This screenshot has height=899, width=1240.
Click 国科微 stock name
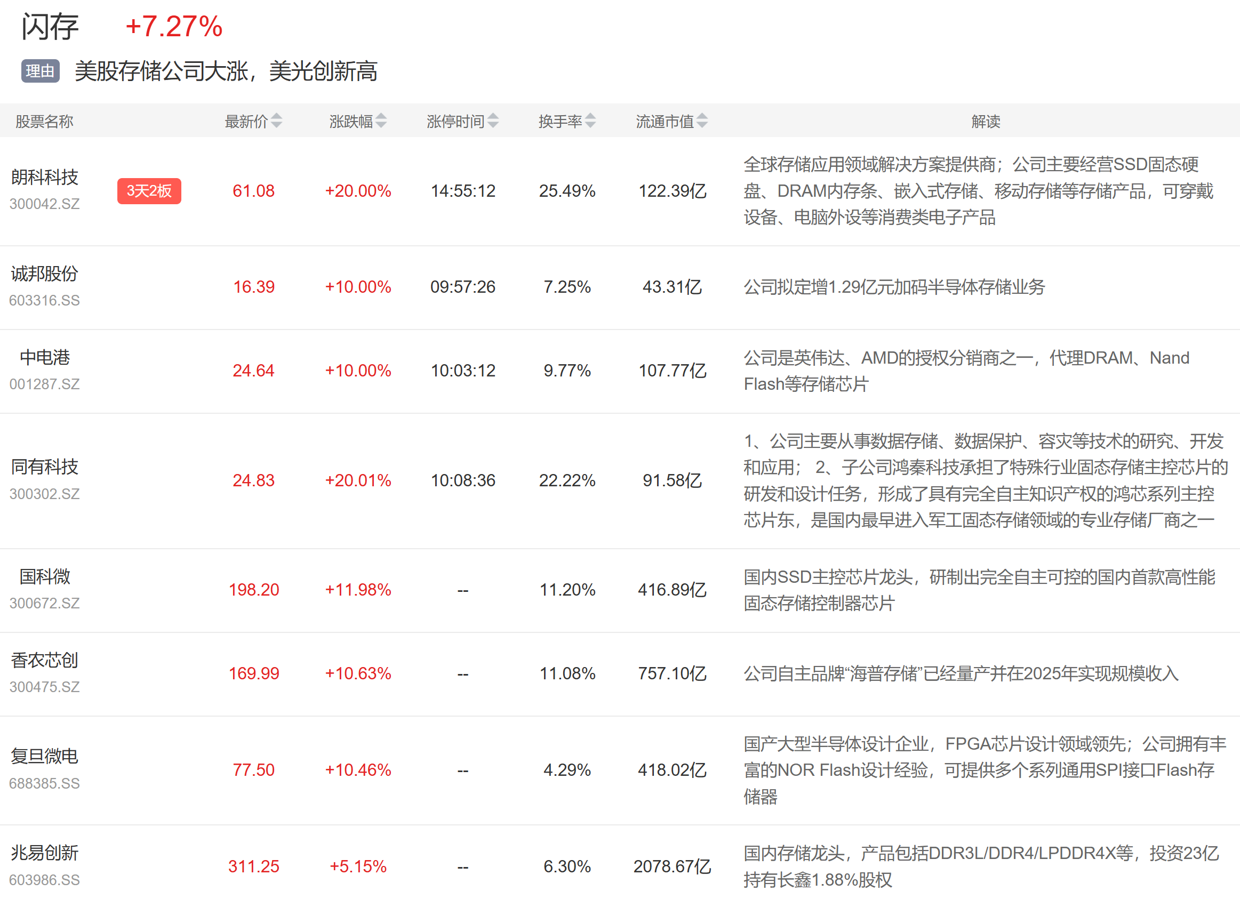pyautogui.click(x=45, y=576)
